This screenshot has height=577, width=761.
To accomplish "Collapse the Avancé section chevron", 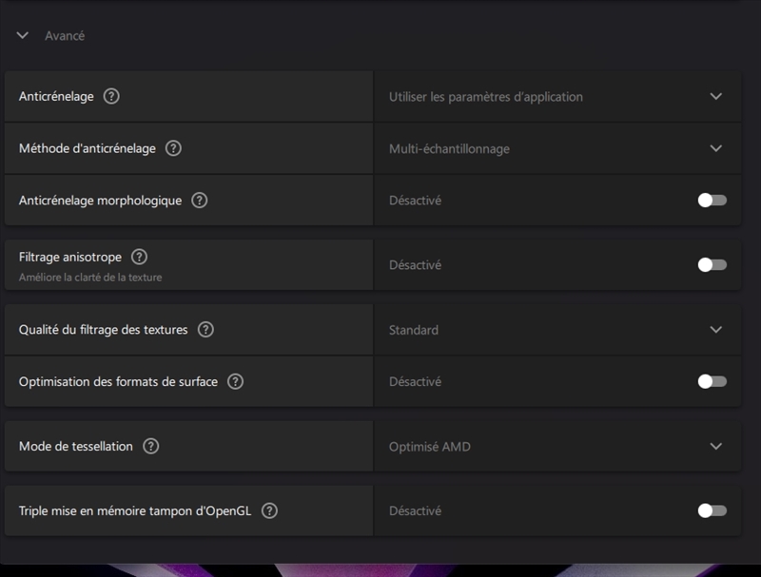I will pyautogui.click(x=23, y=36).
